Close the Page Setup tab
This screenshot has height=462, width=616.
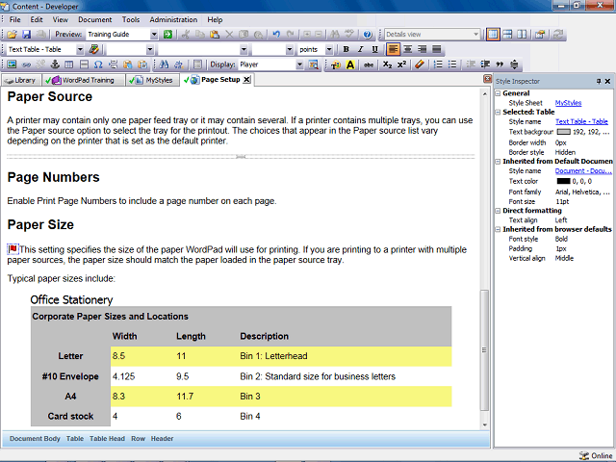246,80
